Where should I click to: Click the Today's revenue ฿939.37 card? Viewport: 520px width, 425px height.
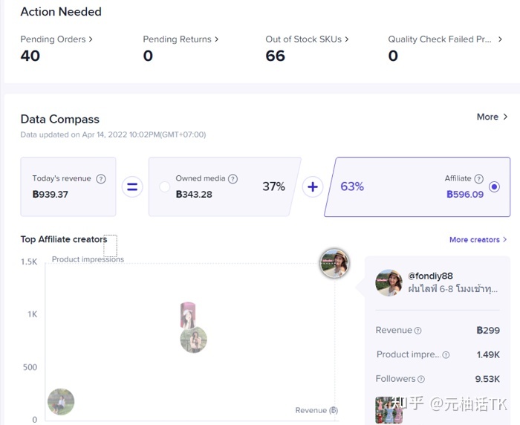68,186
